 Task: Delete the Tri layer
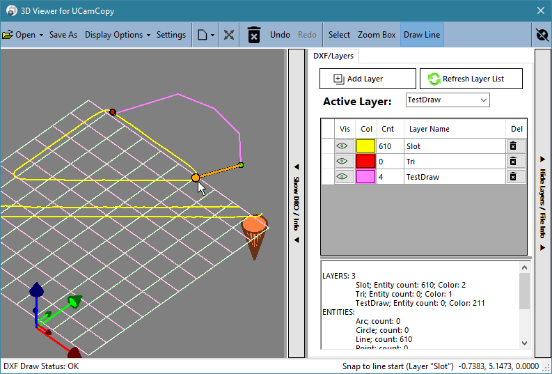click(x=516, y=162)
